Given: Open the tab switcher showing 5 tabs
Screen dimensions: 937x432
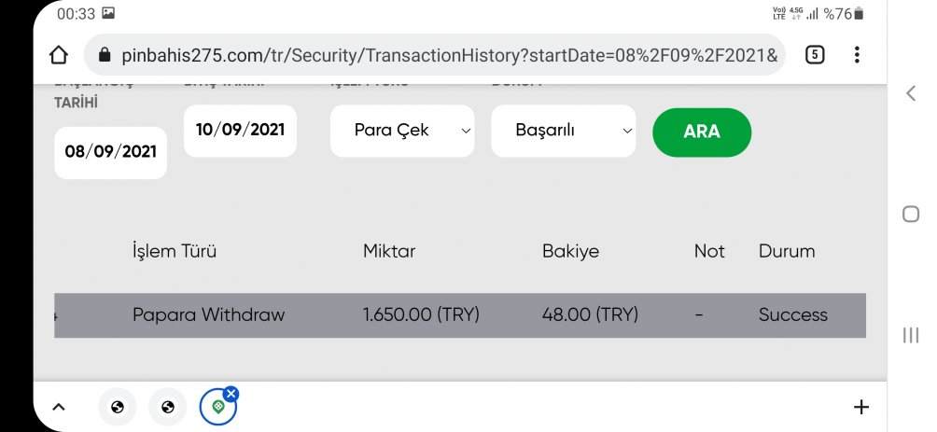Looking at the screenshot, I should pyautogui.click(x=815, y=55).
